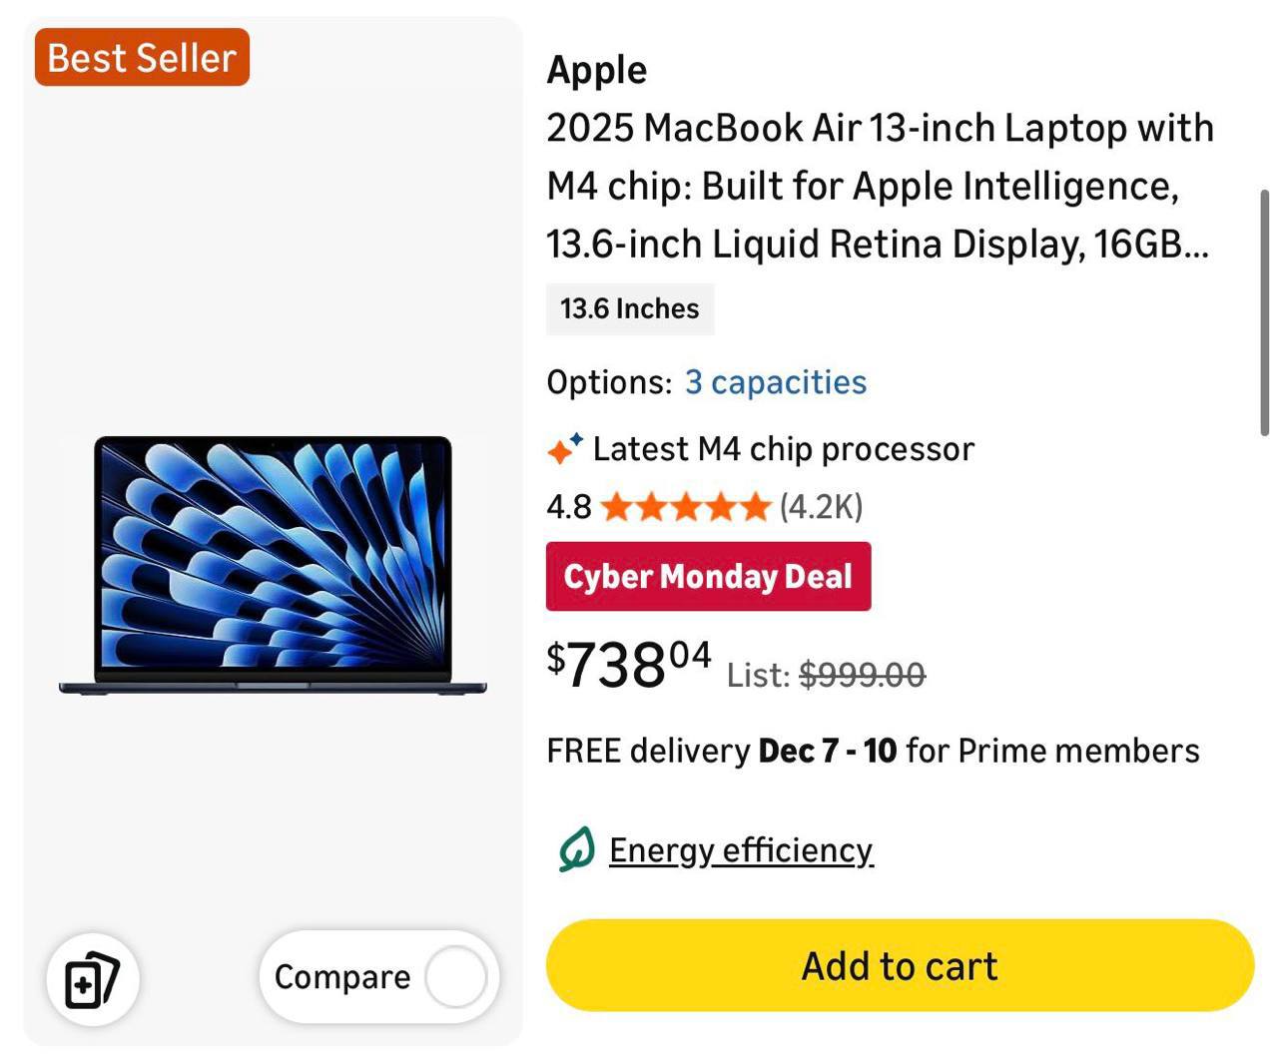Screen dimensions: 1278x1062
Task: Click the Best Seller badge
Action: tap(142, 58)
